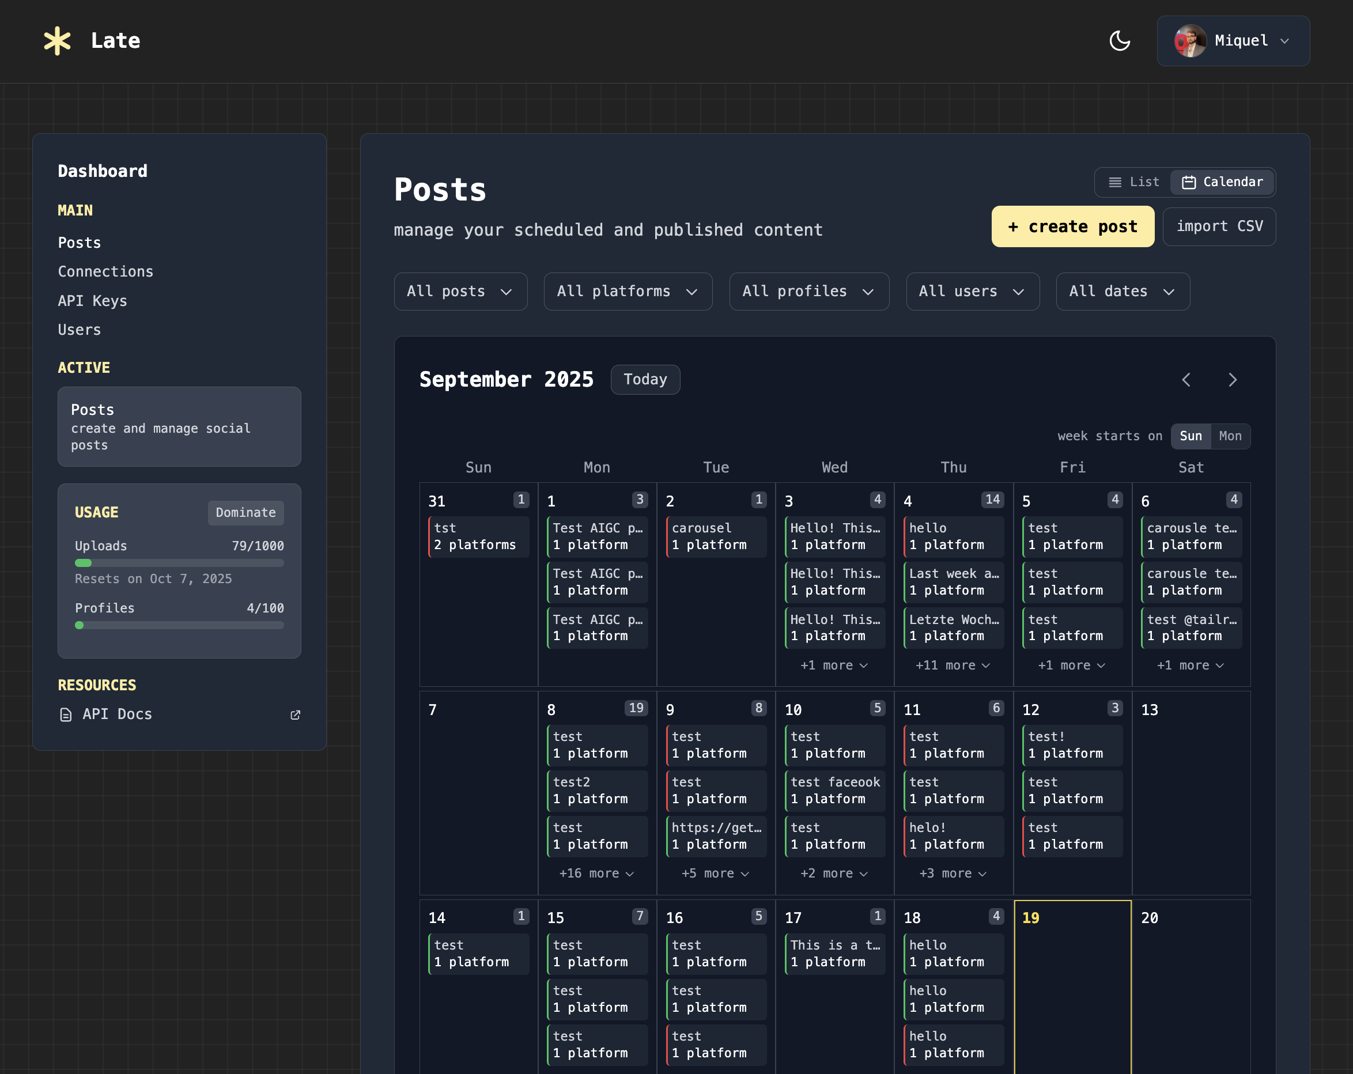Screen dimensions: 1353x1074
Task: Open the 'Last week a…' post
Action: click(953, 582)
